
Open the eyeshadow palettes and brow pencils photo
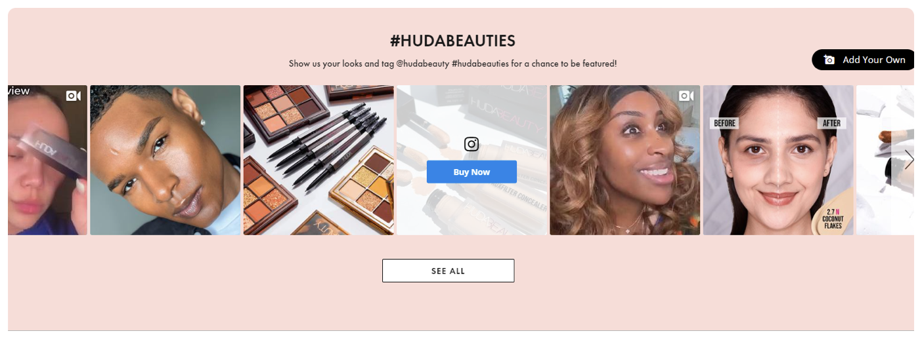point(318,160)
